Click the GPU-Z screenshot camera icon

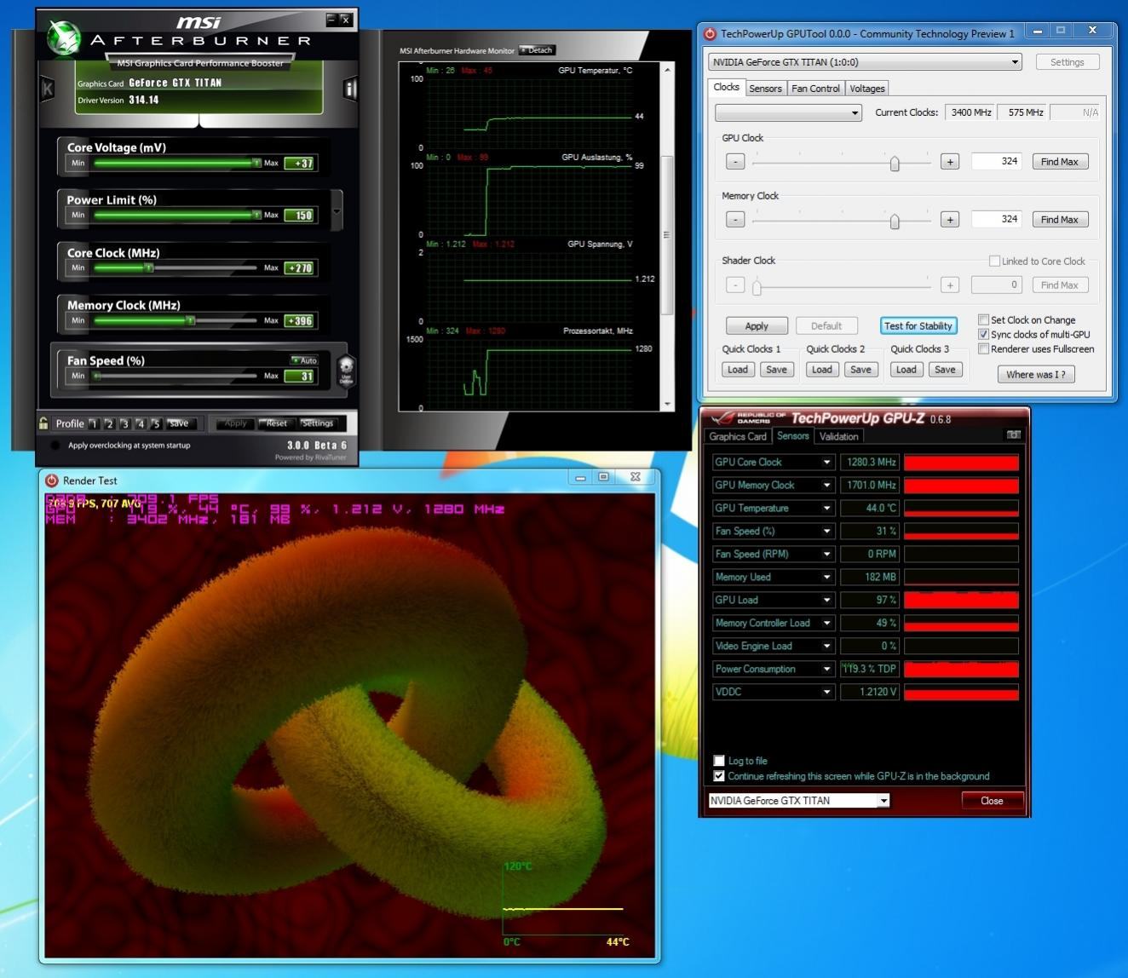point(1014,435)
